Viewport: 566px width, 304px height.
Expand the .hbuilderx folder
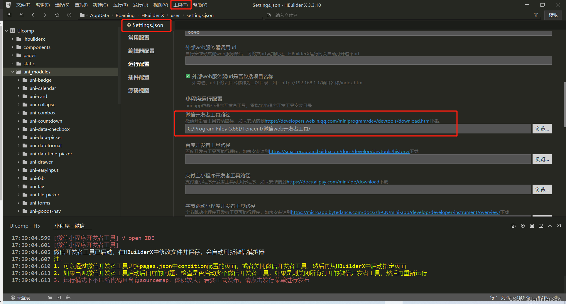[x=12, y=39]
